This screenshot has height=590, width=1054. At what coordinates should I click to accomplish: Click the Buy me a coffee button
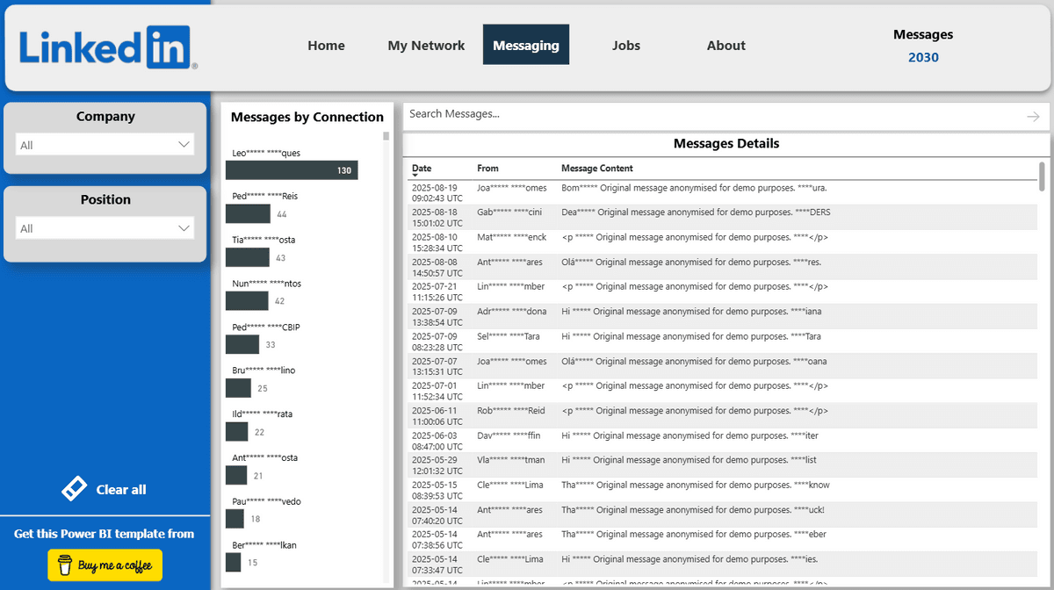tap(105, 565)
